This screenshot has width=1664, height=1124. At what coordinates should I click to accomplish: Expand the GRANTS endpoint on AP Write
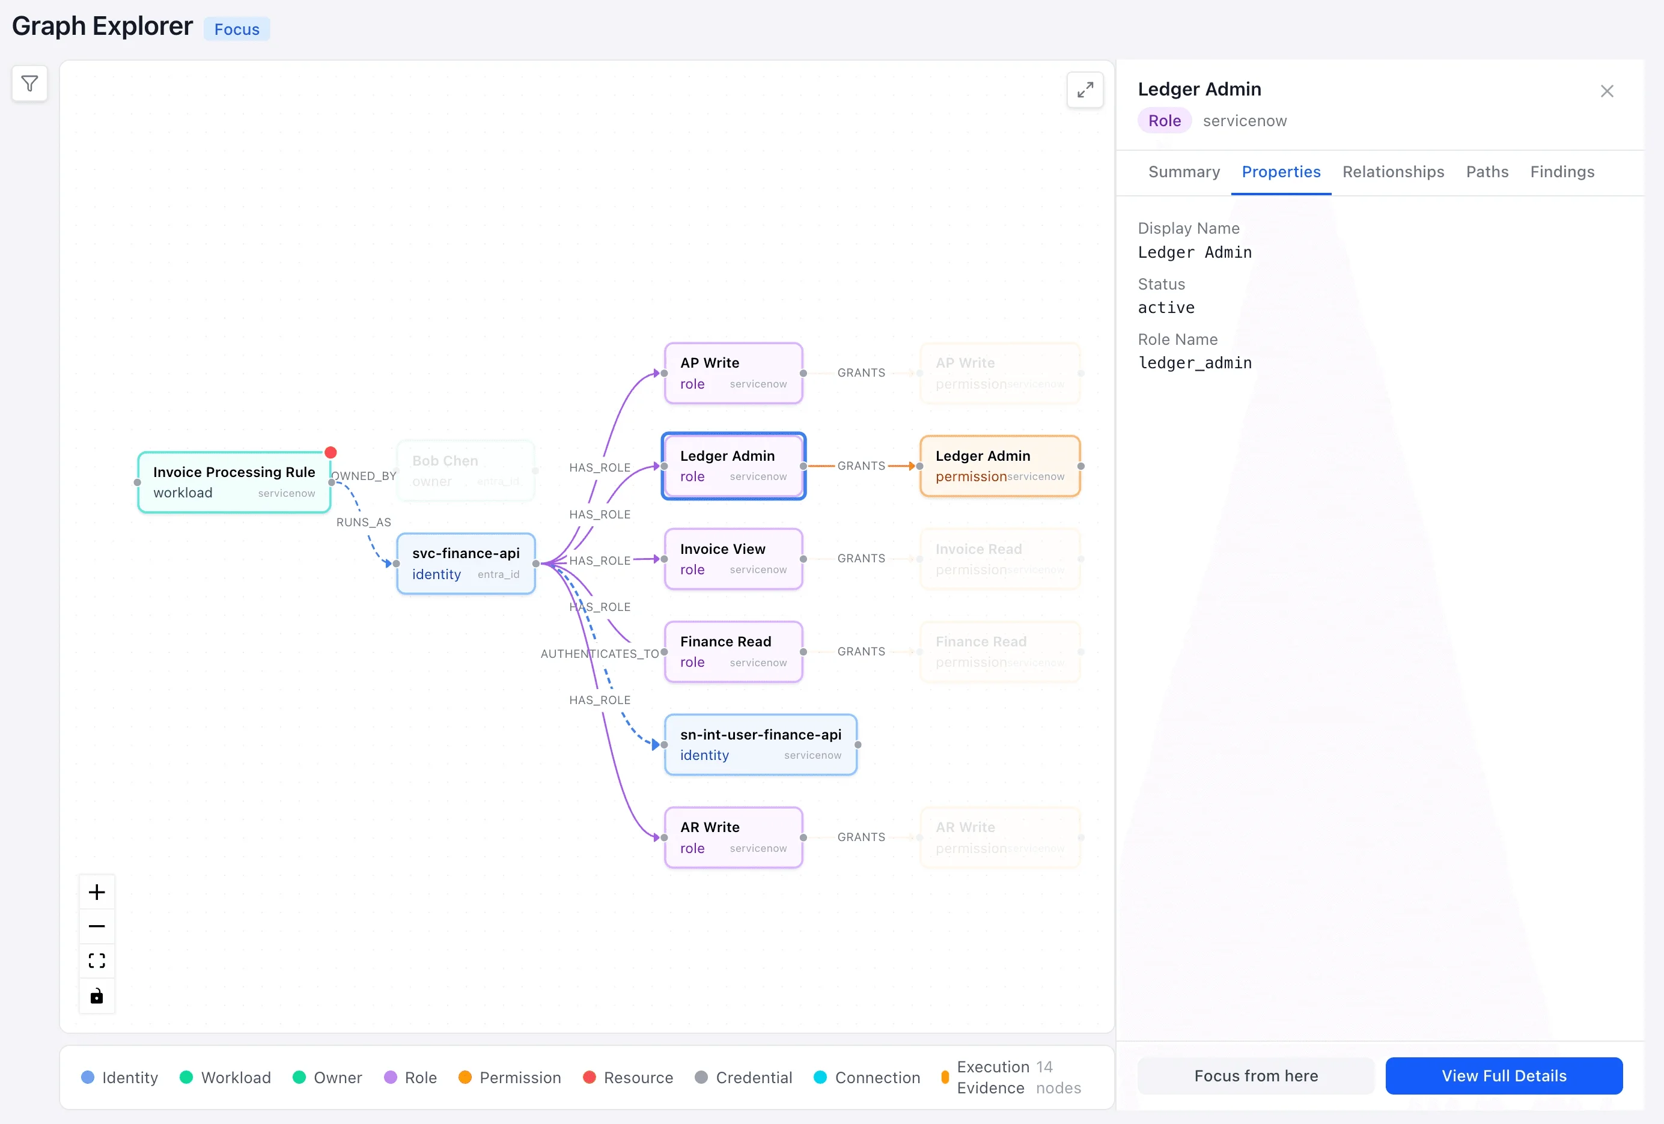click(803, 372)
